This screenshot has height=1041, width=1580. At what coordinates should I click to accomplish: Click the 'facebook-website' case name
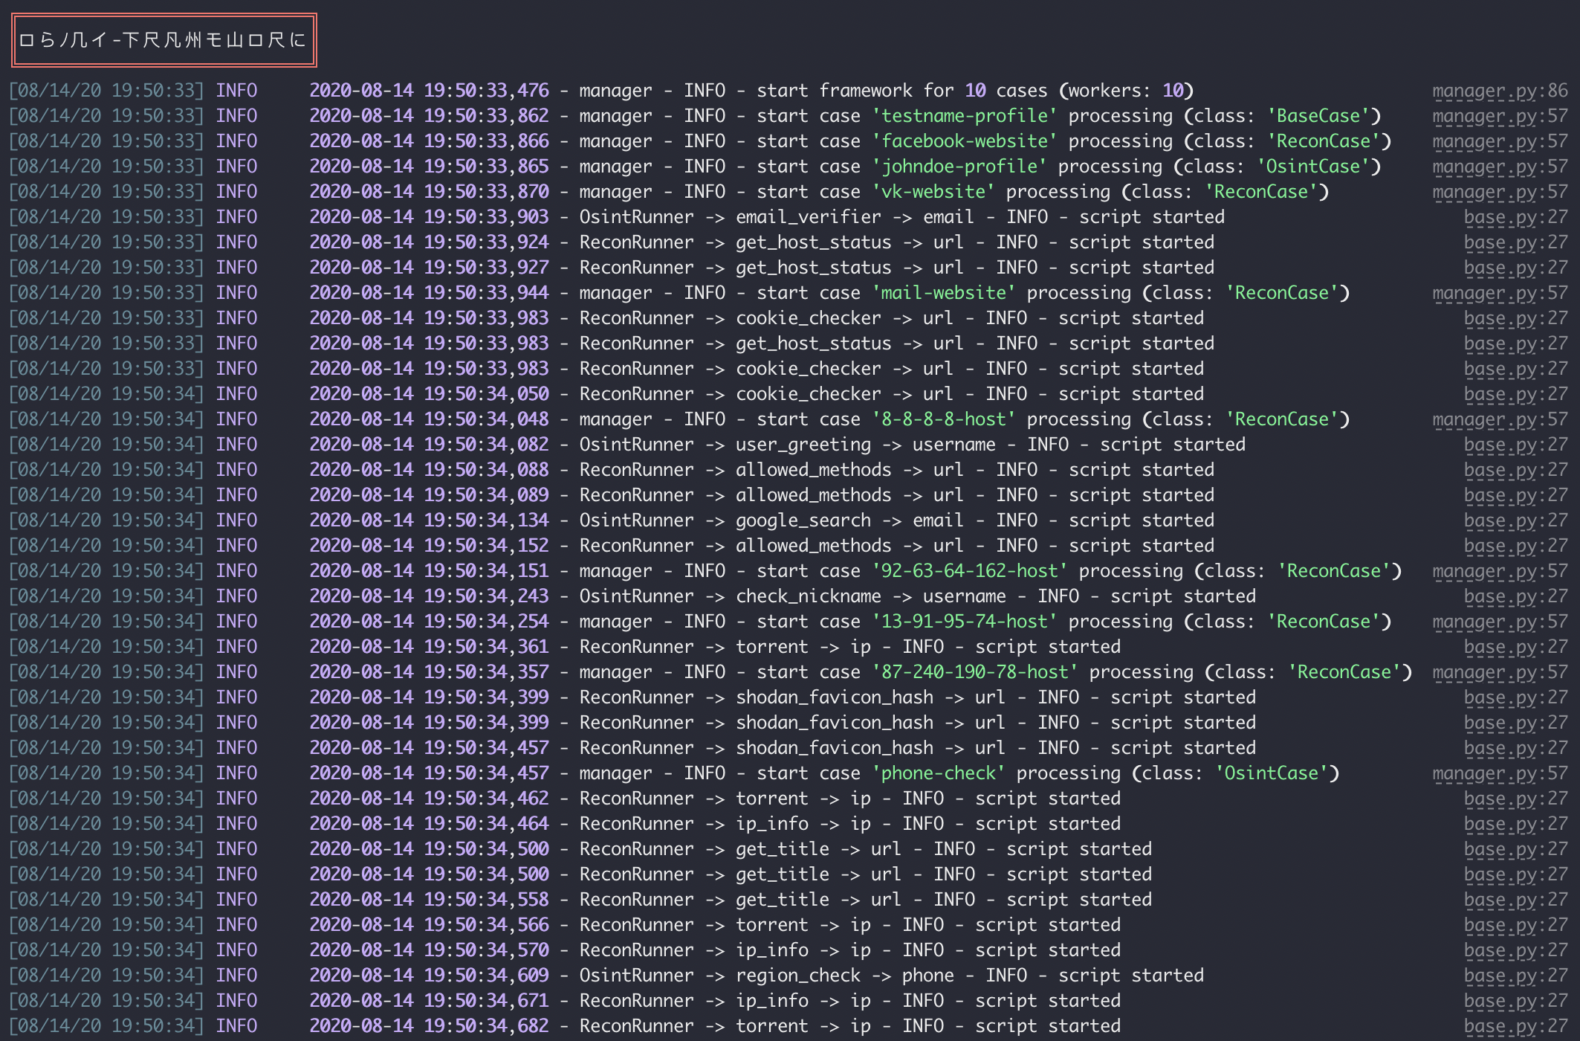(x=964, y=141)
